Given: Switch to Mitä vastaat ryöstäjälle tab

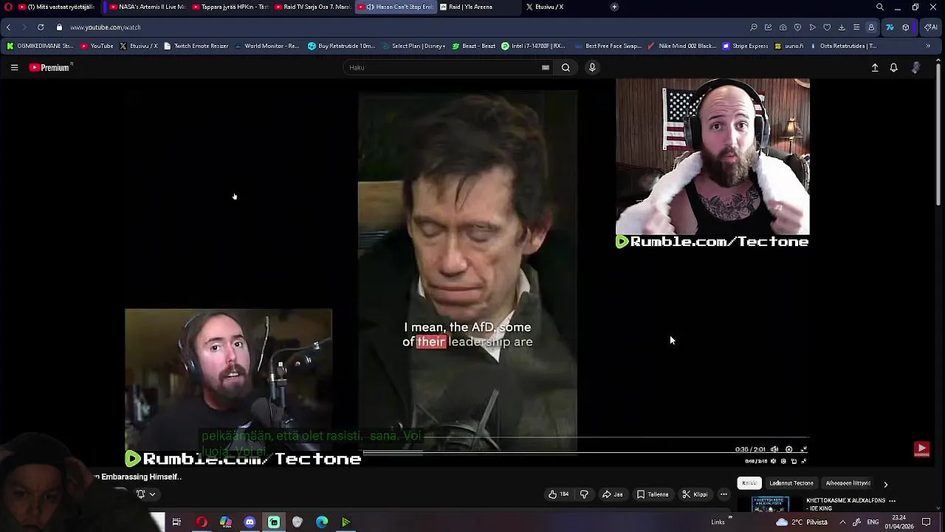Looking at the screenshot, I should (55, 7).
